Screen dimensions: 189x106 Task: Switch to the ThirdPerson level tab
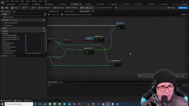click(62, 4)
